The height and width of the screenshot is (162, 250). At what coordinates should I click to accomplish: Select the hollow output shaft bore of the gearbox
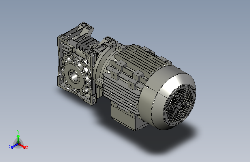tap(75, 77)
